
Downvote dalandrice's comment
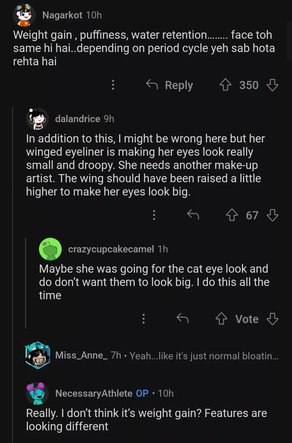pos(272,215)
